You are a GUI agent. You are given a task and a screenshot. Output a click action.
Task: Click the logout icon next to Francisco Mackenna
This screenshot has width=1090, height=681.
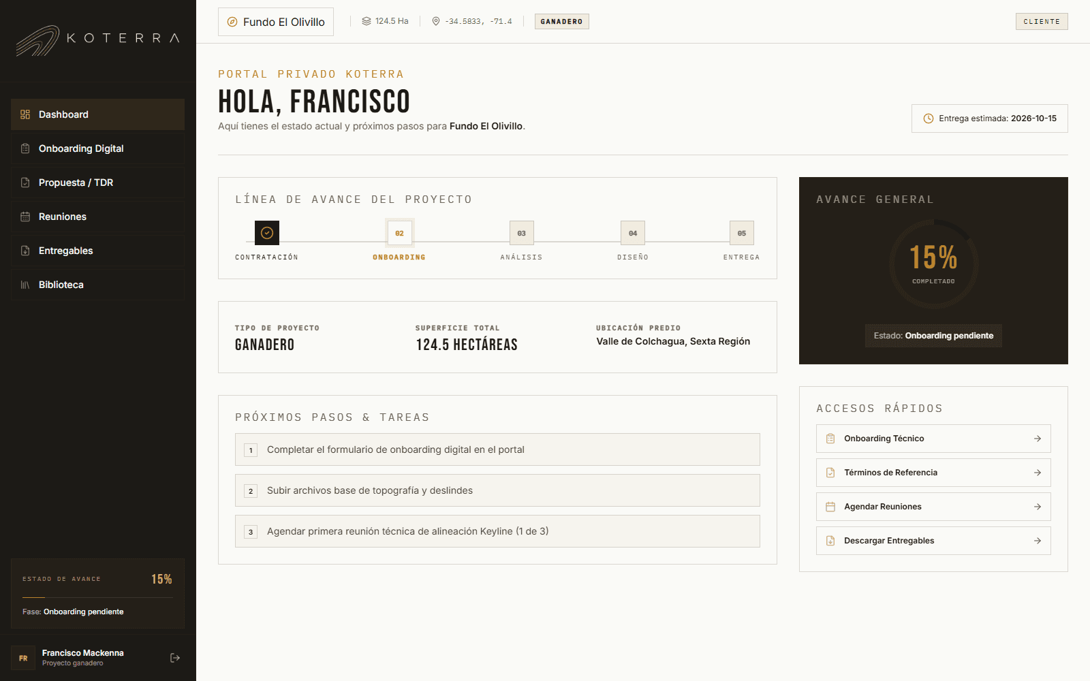175,658
